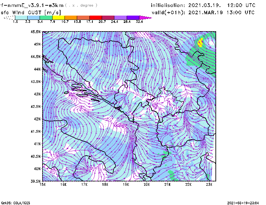Click the light purple legend swatch
Screen dimensions: 266x205
coord(121,18)
